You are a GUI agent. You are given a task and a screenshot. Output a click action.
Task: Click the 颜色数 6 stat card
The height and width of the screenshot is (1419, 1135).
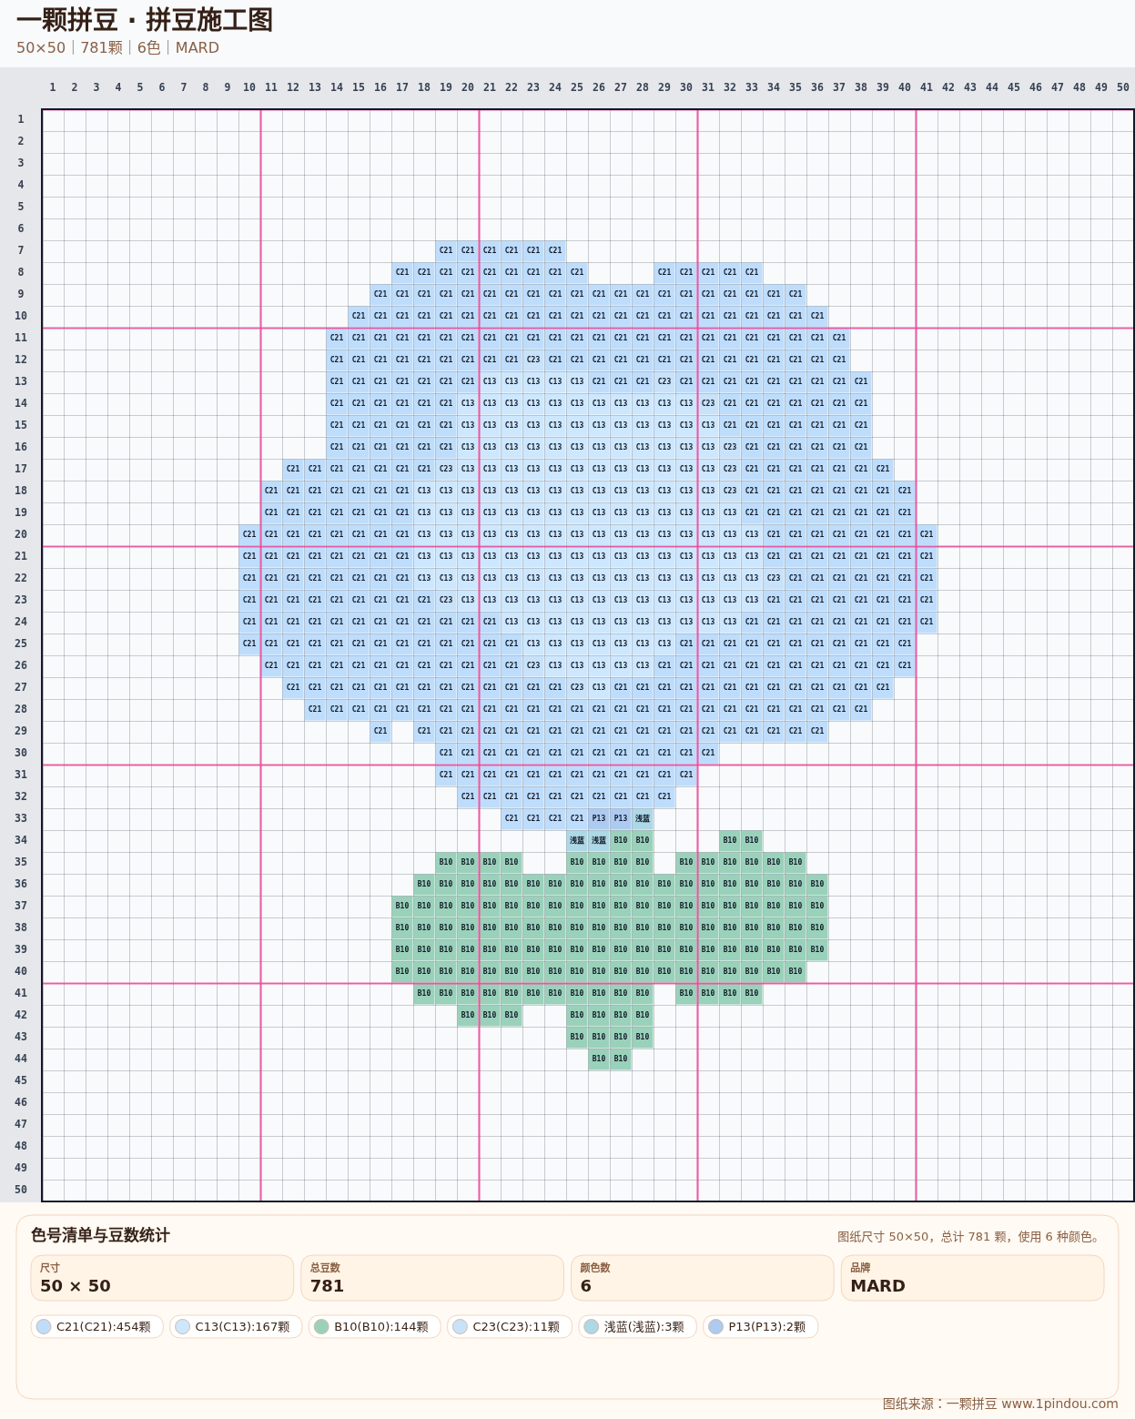[702, 1278]
